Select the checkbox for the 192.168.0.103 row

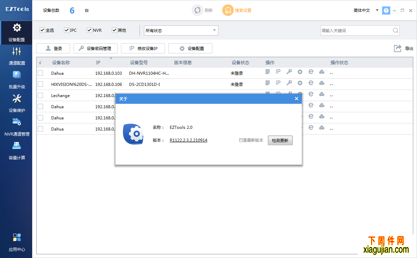pyautogui.click(x=40, y=73)
